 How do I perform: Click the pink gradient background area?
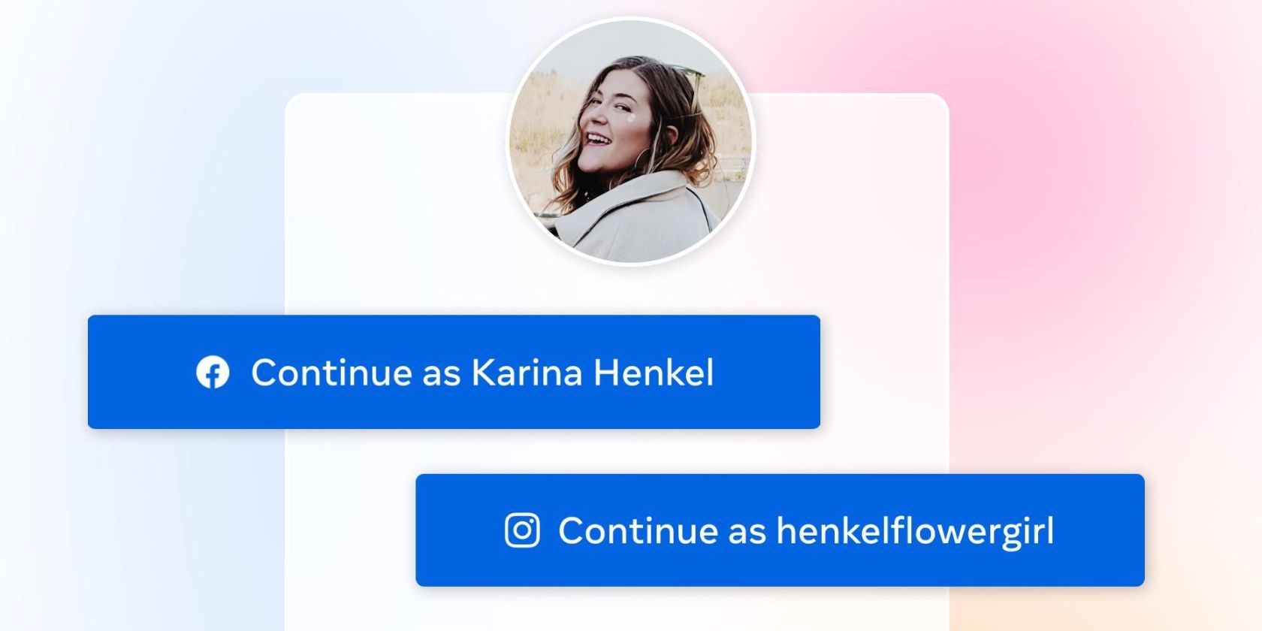point(1052,150)
